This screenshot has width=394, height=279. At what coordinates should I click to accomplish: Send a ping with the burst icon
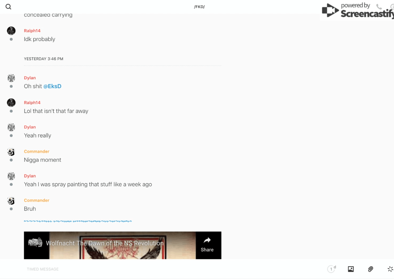tap(390, 269)
